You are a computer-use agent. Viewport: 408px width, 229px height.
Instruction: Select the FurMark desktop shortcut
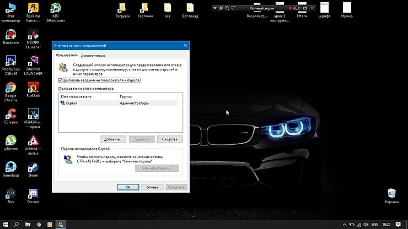point(33,90)
